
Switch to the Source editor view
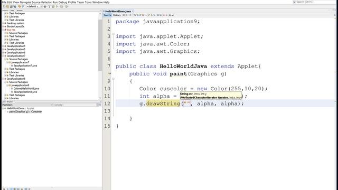[x=107, y=15]
